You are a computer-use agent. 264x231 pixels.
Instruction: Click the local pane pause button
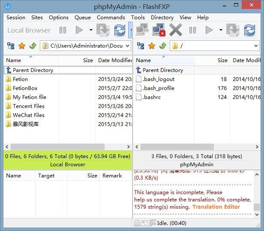coord(63,30)
